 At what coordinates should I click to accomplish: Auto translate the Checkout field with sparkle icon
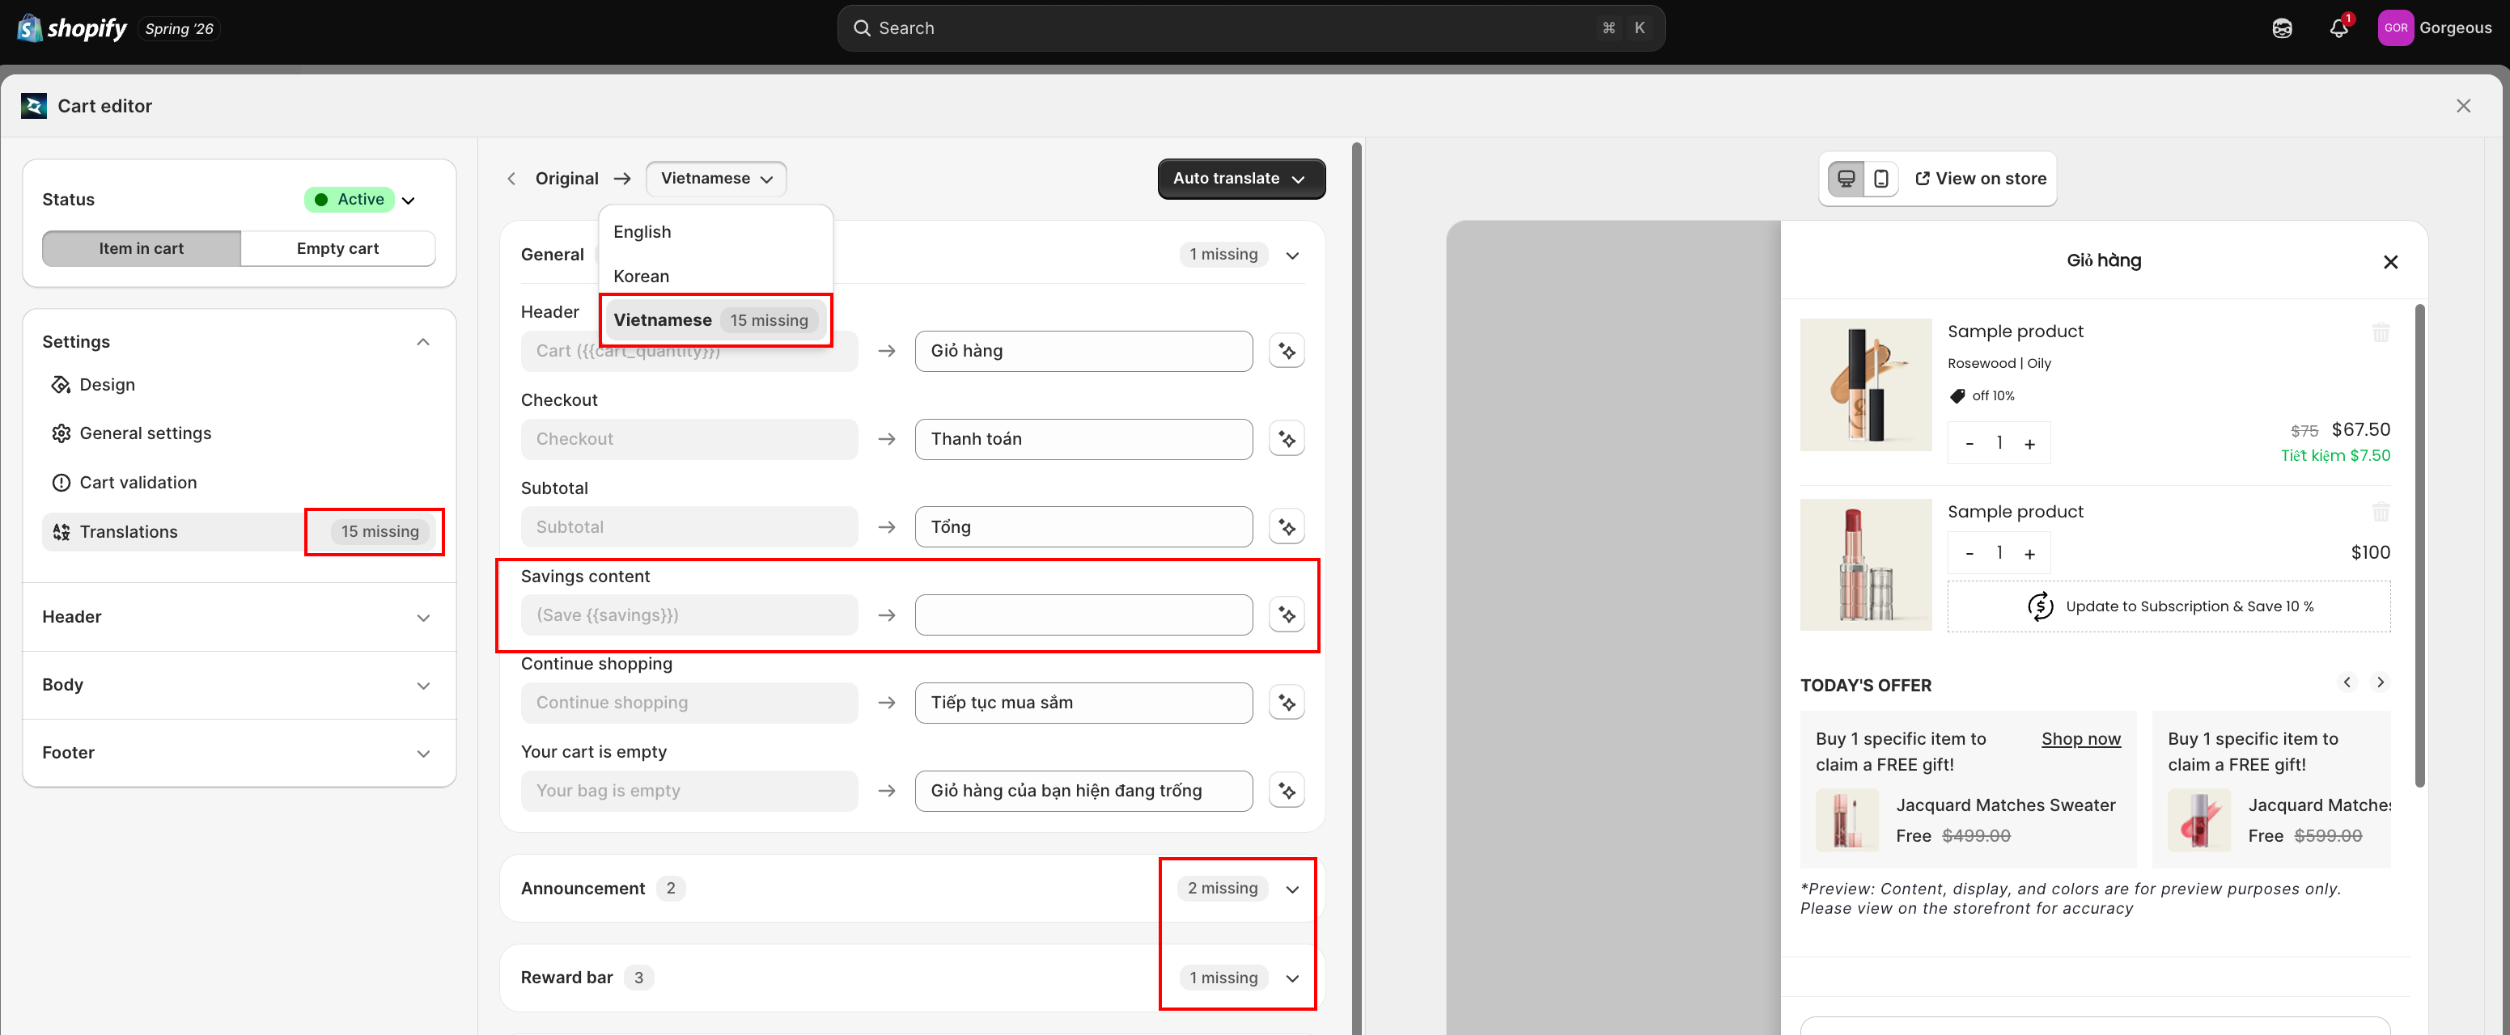tap(1287, 439)
